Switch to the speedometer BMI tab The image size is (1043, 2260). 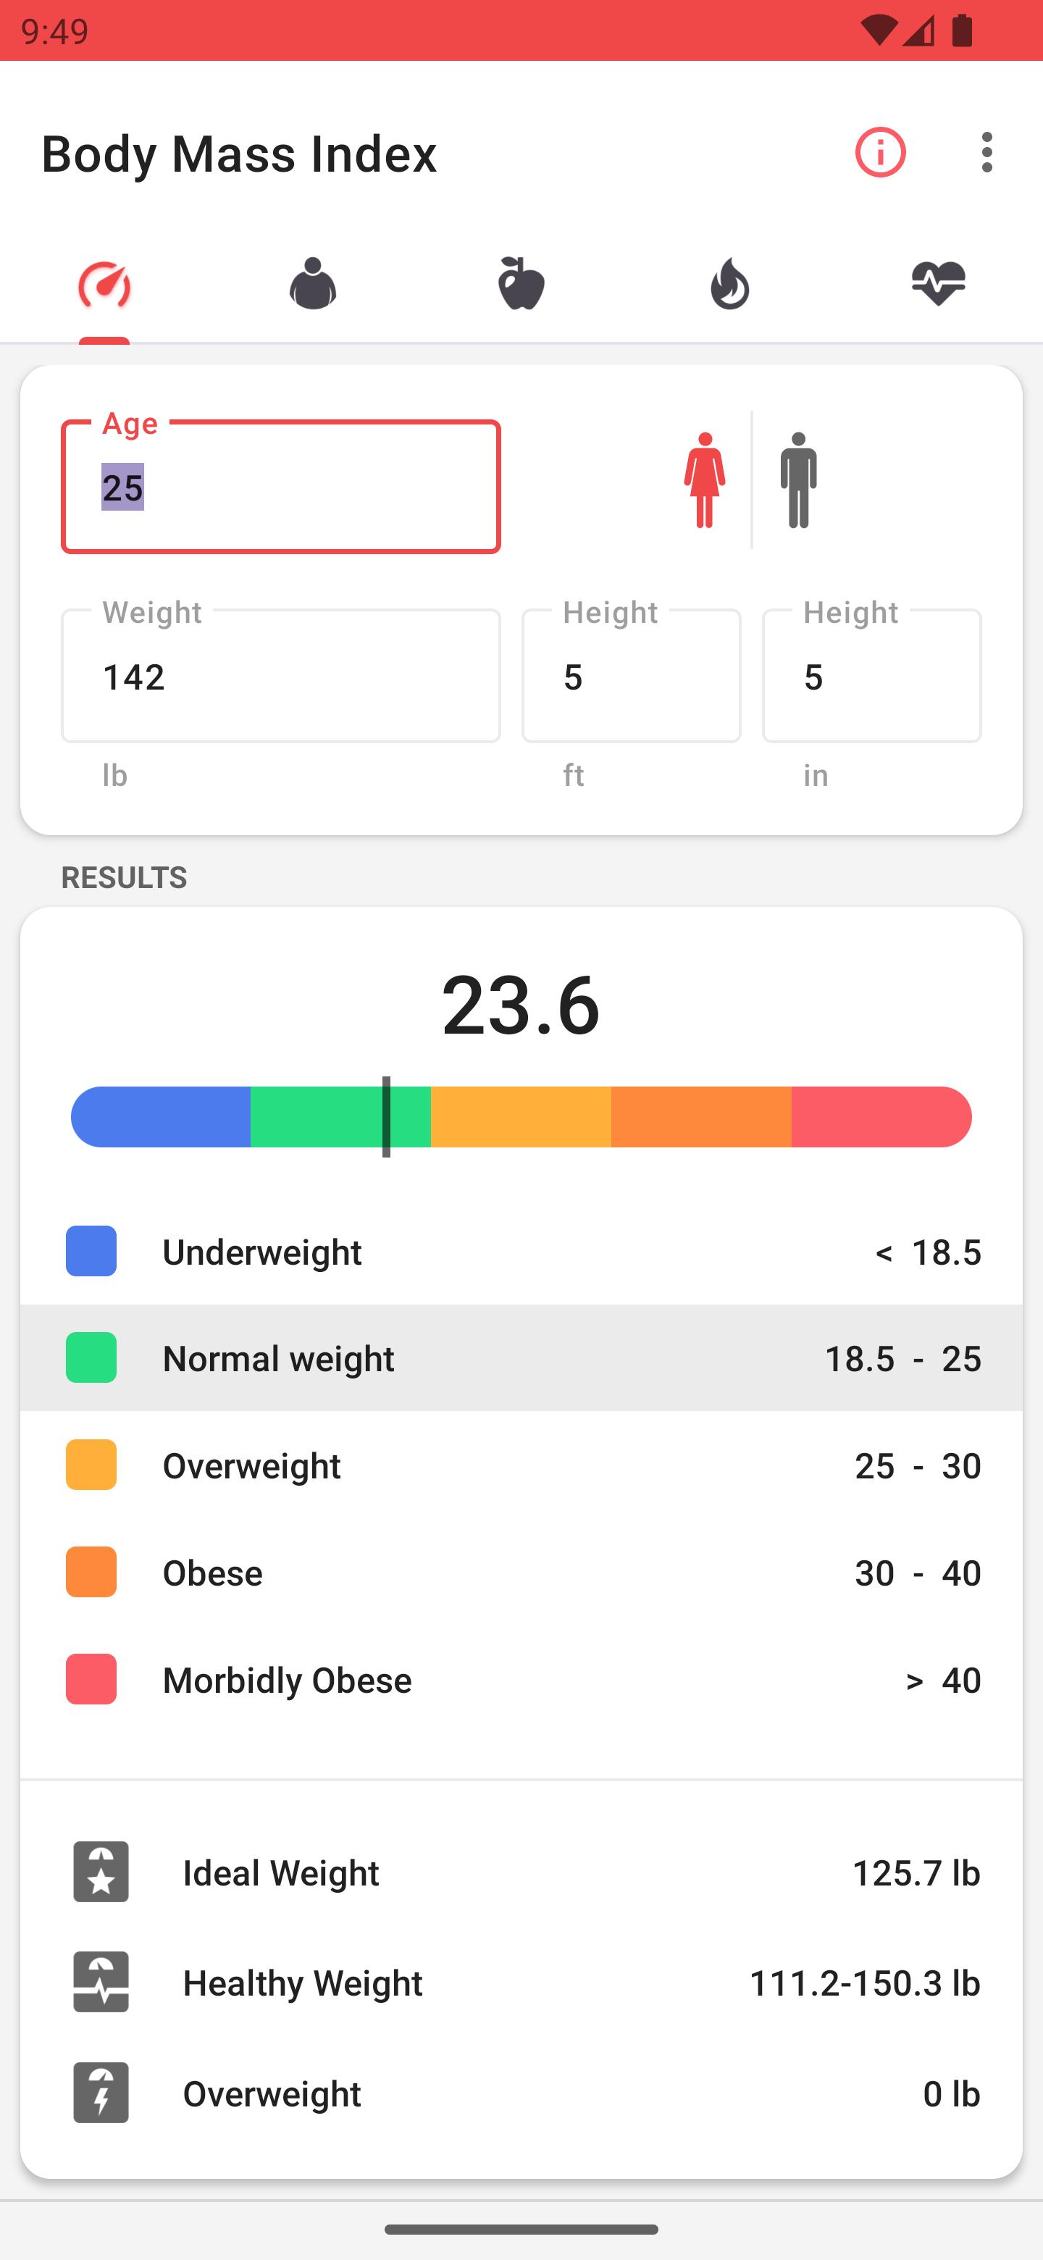pos(104,284)
